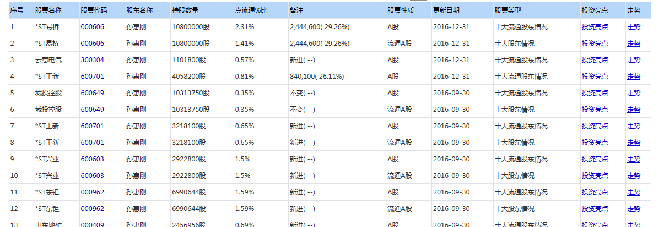Select the 云意电气 stock name cell
Image resolution: width=664 pixels, height=227 pixels.
click(x=56, y=60)
